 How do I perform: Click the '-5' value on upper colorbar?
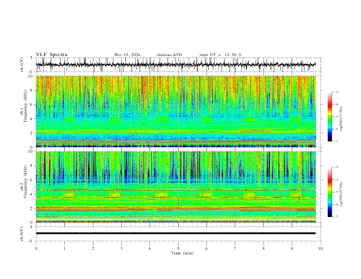click(x=336, y=117)
